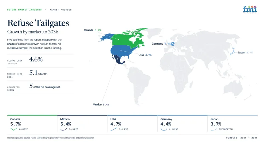Click the Global CAGR 4.6% figure

pos(36,59)
